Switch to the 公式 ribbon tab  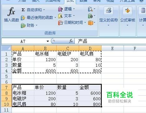(70, 1)
